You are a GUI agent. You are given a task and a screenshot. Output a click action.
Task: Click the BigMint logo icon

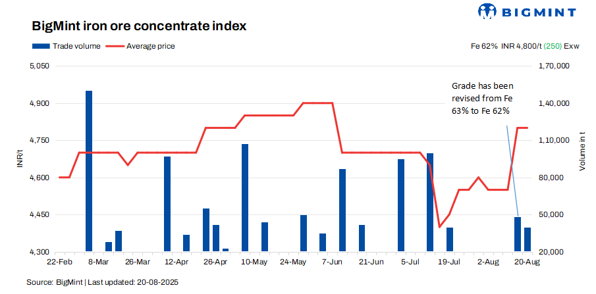(x=487, y=12)
